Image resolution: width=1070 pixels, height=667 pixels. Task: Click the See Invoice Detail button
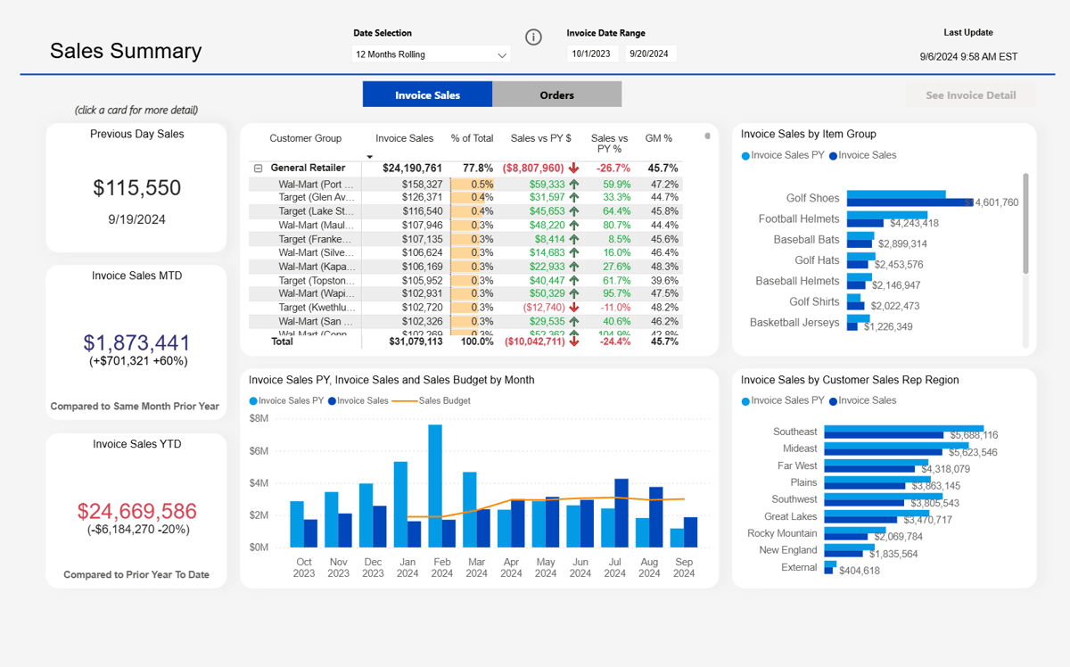tap(970, 95)
